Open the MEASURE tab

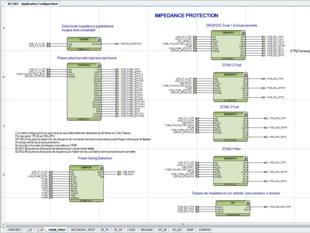click(147, 230)
